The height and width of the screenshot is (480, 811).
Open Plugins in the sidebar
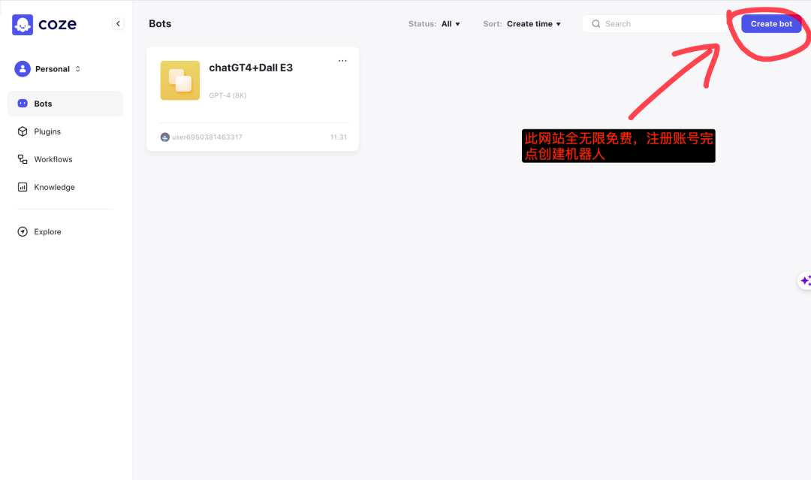click(65, 131)
